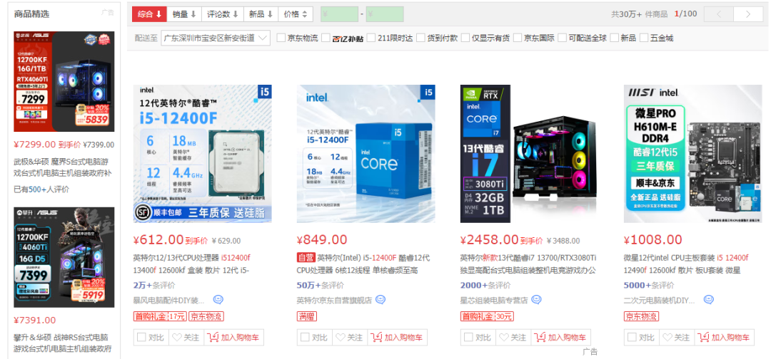The width and height of the screenshot is (771, 359).
Task: Enable 京东国际 filter checkbox
Action: [518, 38]
